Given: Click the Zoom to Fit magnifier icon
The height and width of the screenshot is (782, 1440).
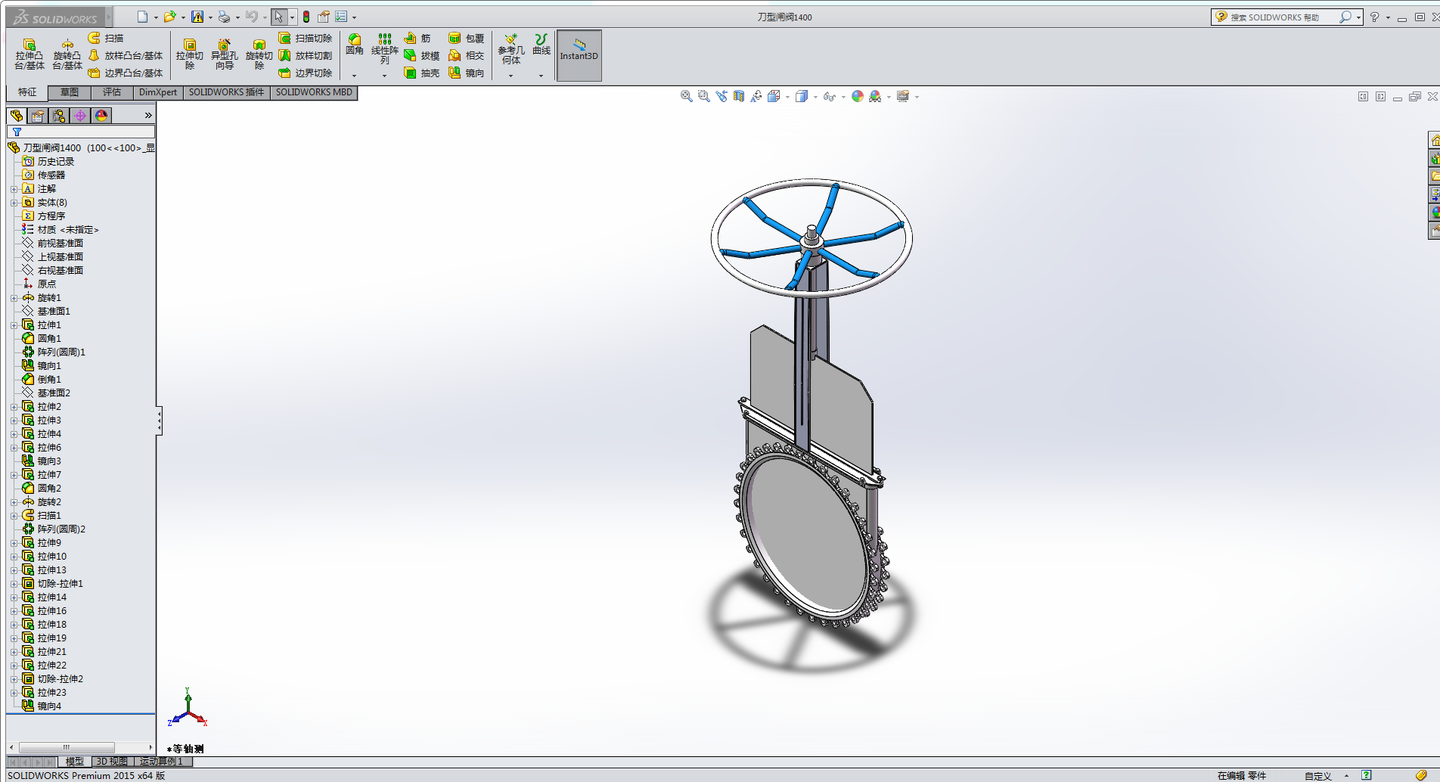Looking at the screenshot, I should (686, 97).
